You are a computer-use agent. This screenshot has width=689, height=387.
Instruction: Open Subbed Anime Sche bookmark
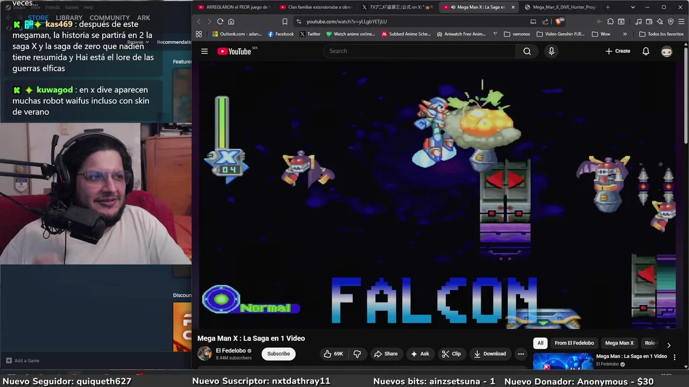tap(406, 34)
